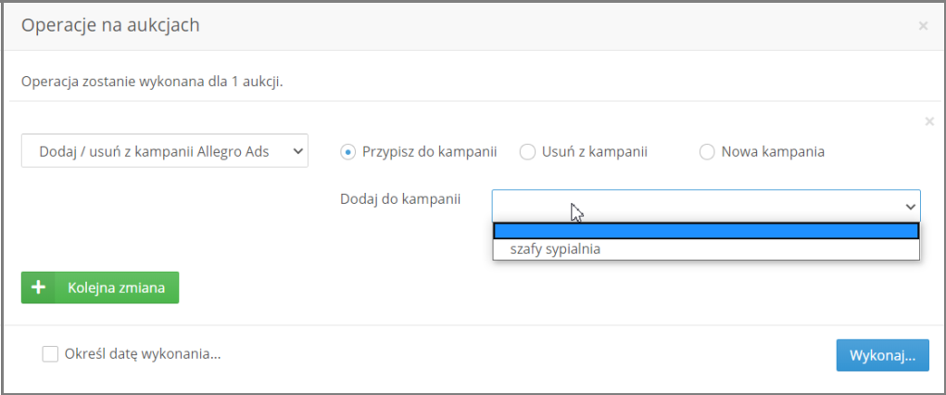
Task: Click the arrow on the operation type dropdown
Action: (297, 151)
